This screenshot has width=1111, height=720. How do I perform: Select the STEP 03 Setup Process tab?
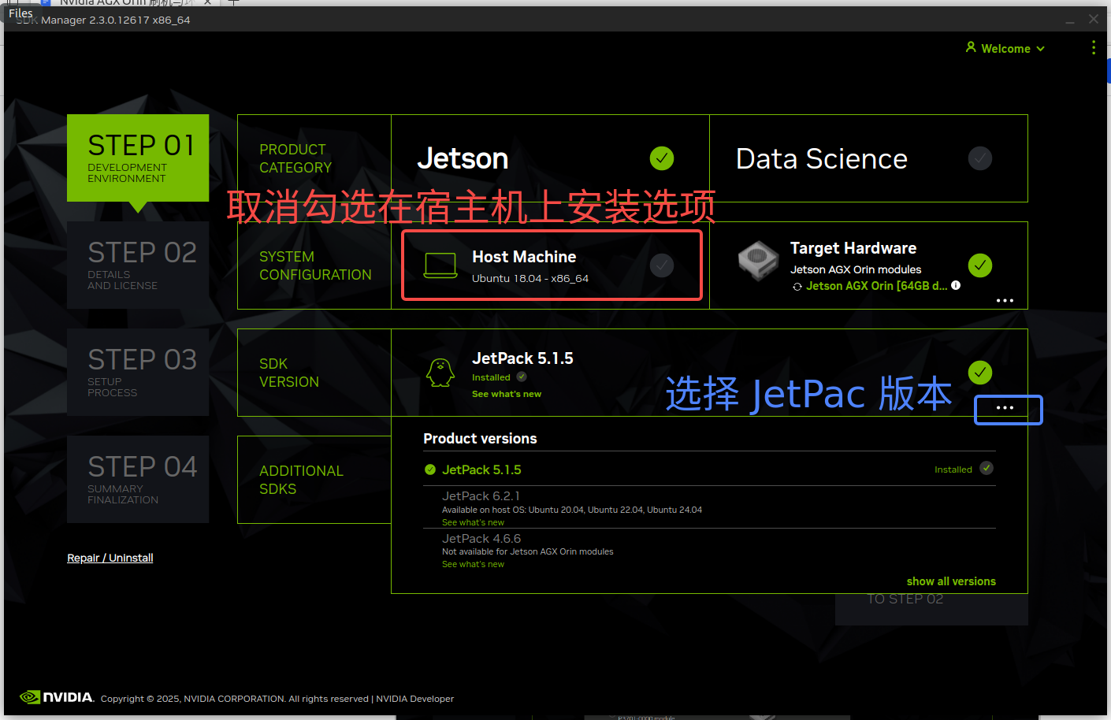tap(138, 372)
